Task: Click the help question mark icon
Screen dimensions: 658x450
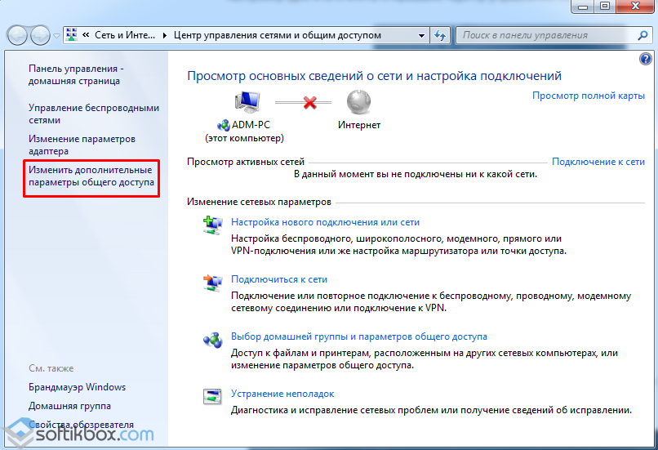Action: [x=646, y=59]
